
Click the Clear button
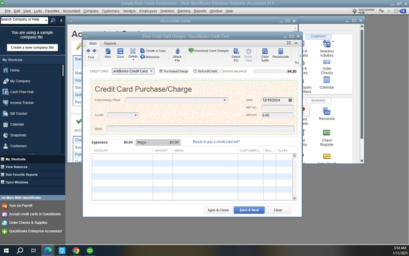click(x=278, y=210)
